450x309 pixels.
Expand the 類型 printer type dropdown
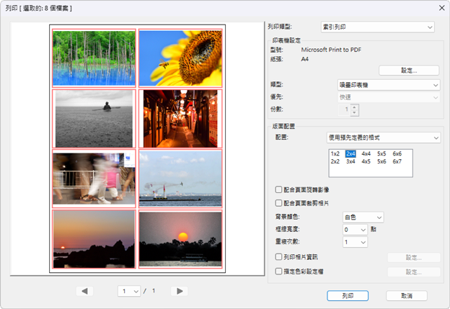389,85
